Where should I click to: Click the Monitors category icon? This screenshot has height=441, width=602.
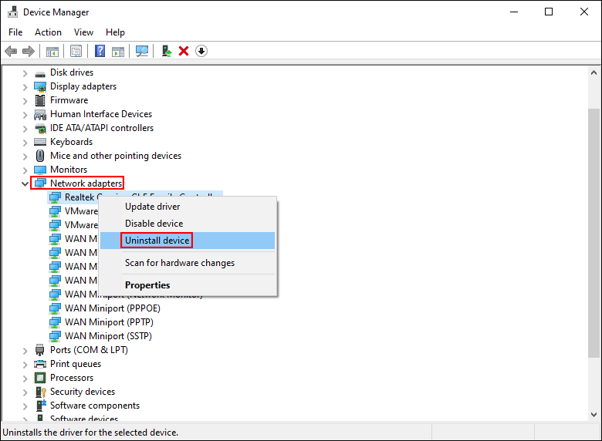(40, 170)
